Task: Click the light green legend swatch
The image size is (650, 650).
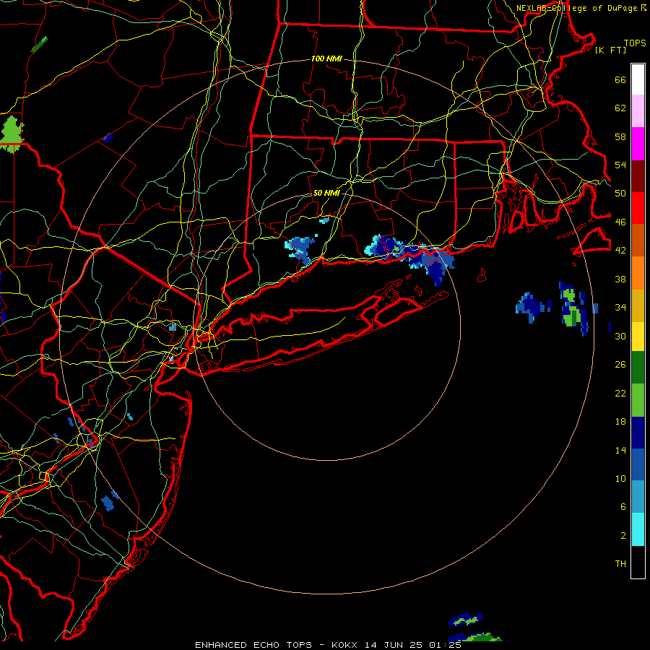Action: coord(638,400)
